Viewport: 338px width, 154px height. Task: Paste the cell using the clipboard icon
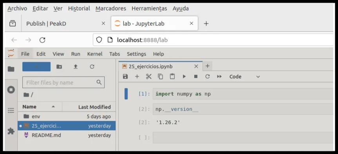click(x=172, y=77)
